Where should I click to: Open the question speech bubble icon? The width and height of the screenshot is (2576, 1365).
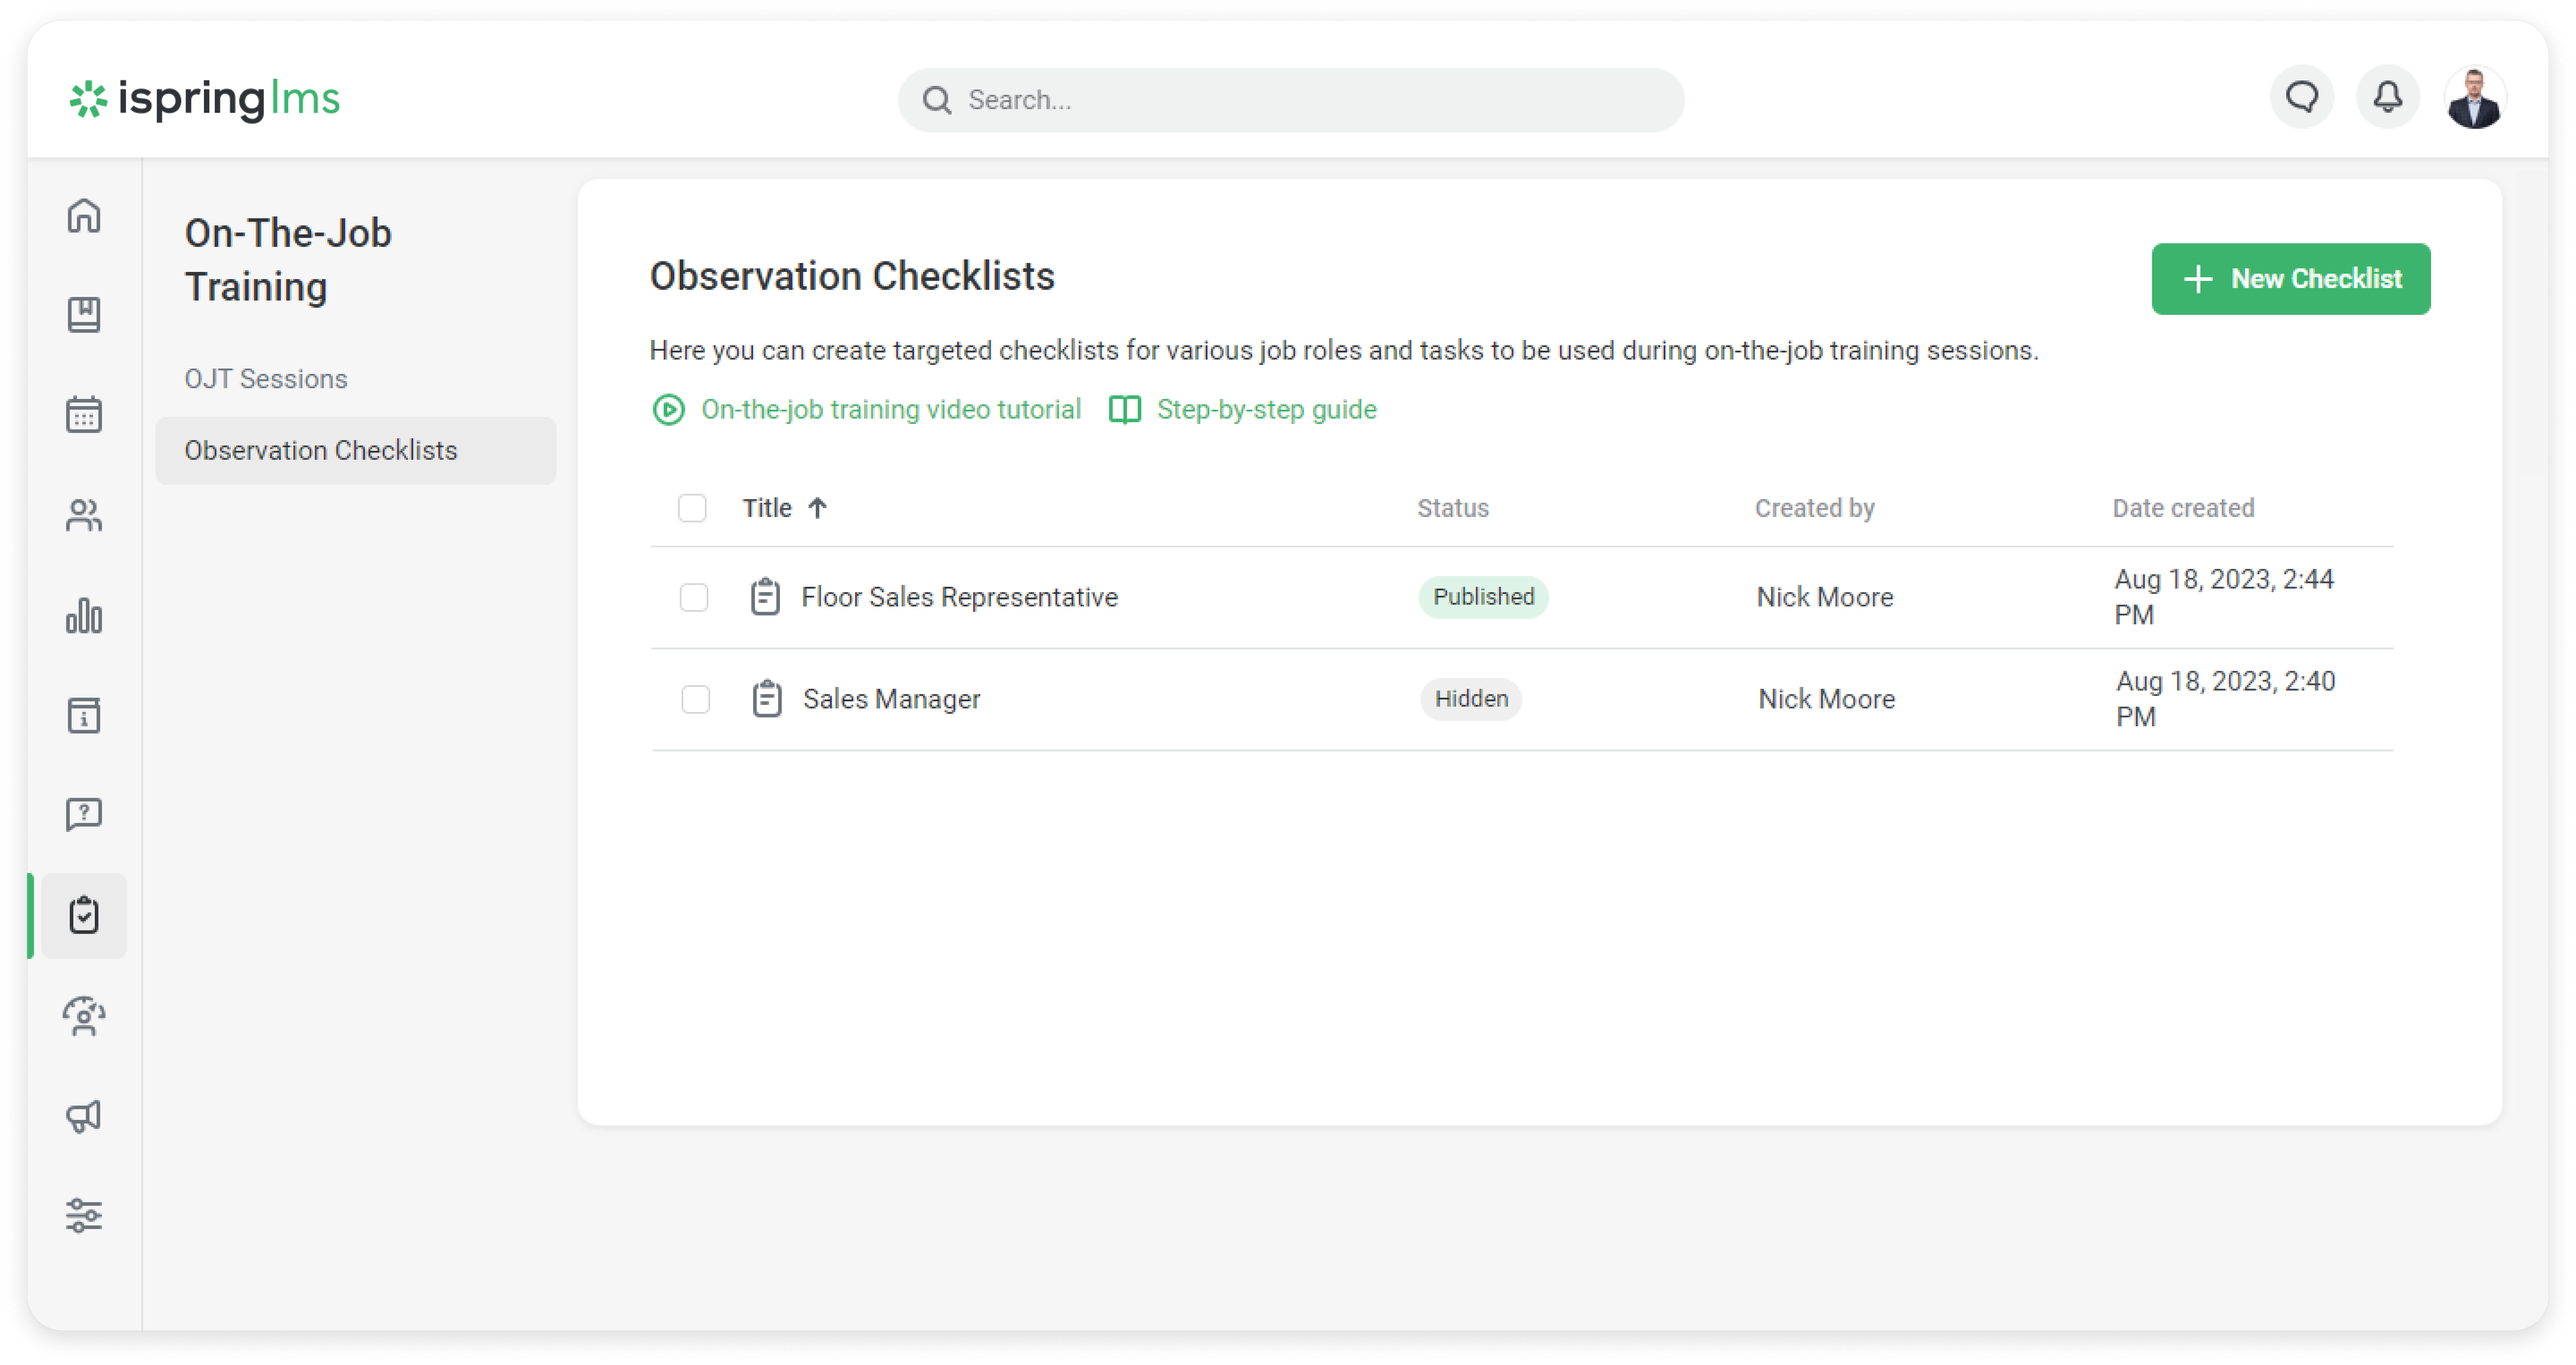click(84, 814)
